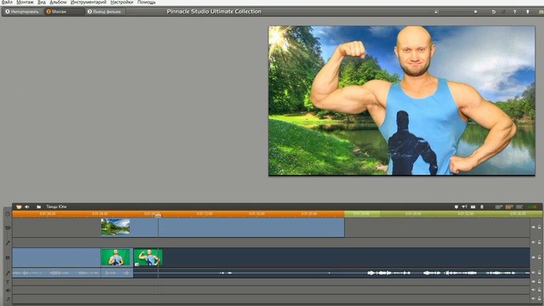Screen dimensions: 544x306
Task: Open the video toolbox camera icon on timeline
Action: [x=19, y=207]
